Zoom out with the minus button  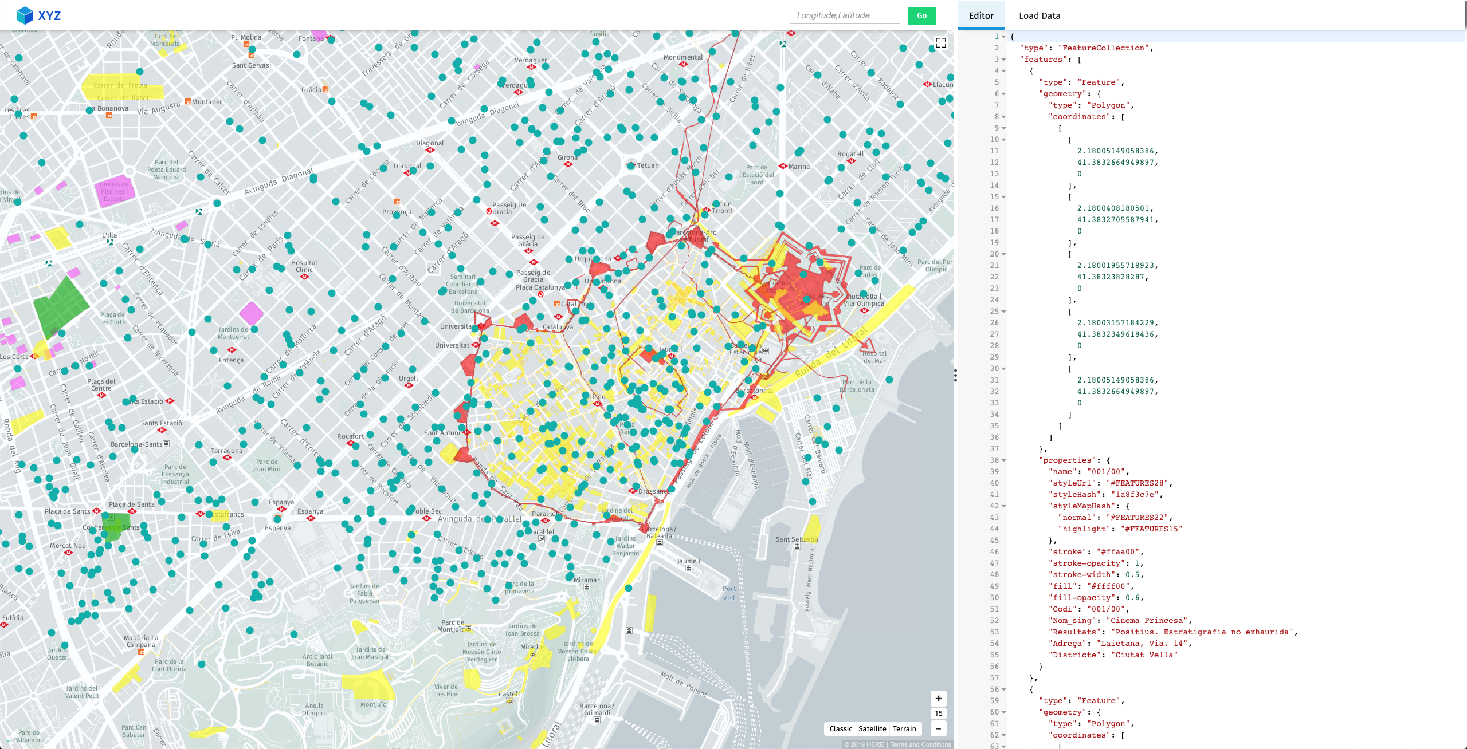pyautogui.click(x=938, y=728)
